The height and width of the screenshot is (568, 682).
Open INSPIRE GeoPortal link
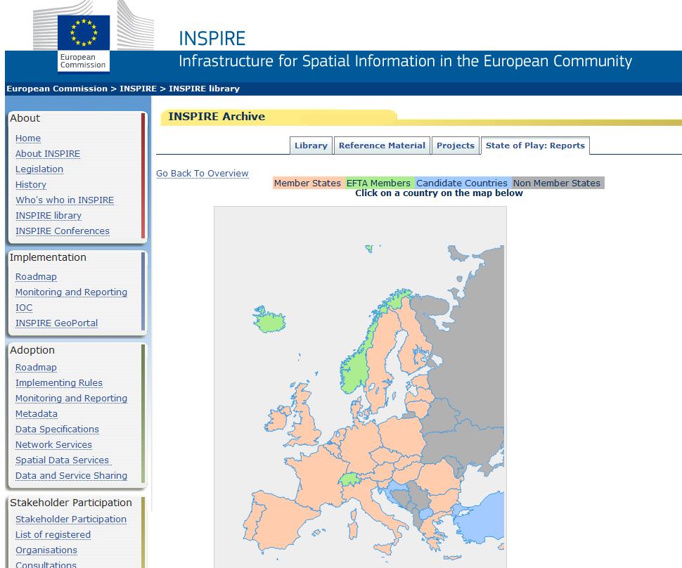56,323
